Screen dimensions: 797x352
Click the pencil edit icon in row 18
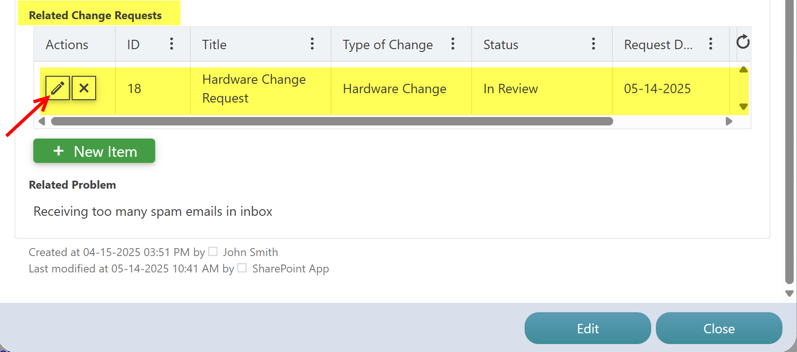pyautogui.click(x=58, y=88)
